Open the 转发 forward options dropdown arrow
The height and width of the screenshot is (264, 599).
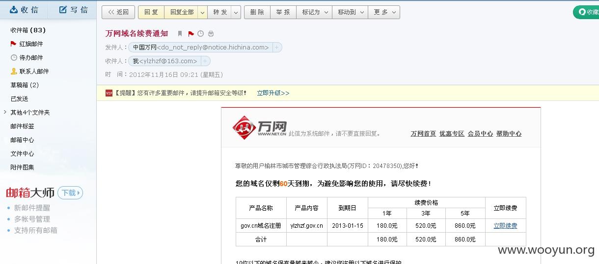click(x=236, y=12)
